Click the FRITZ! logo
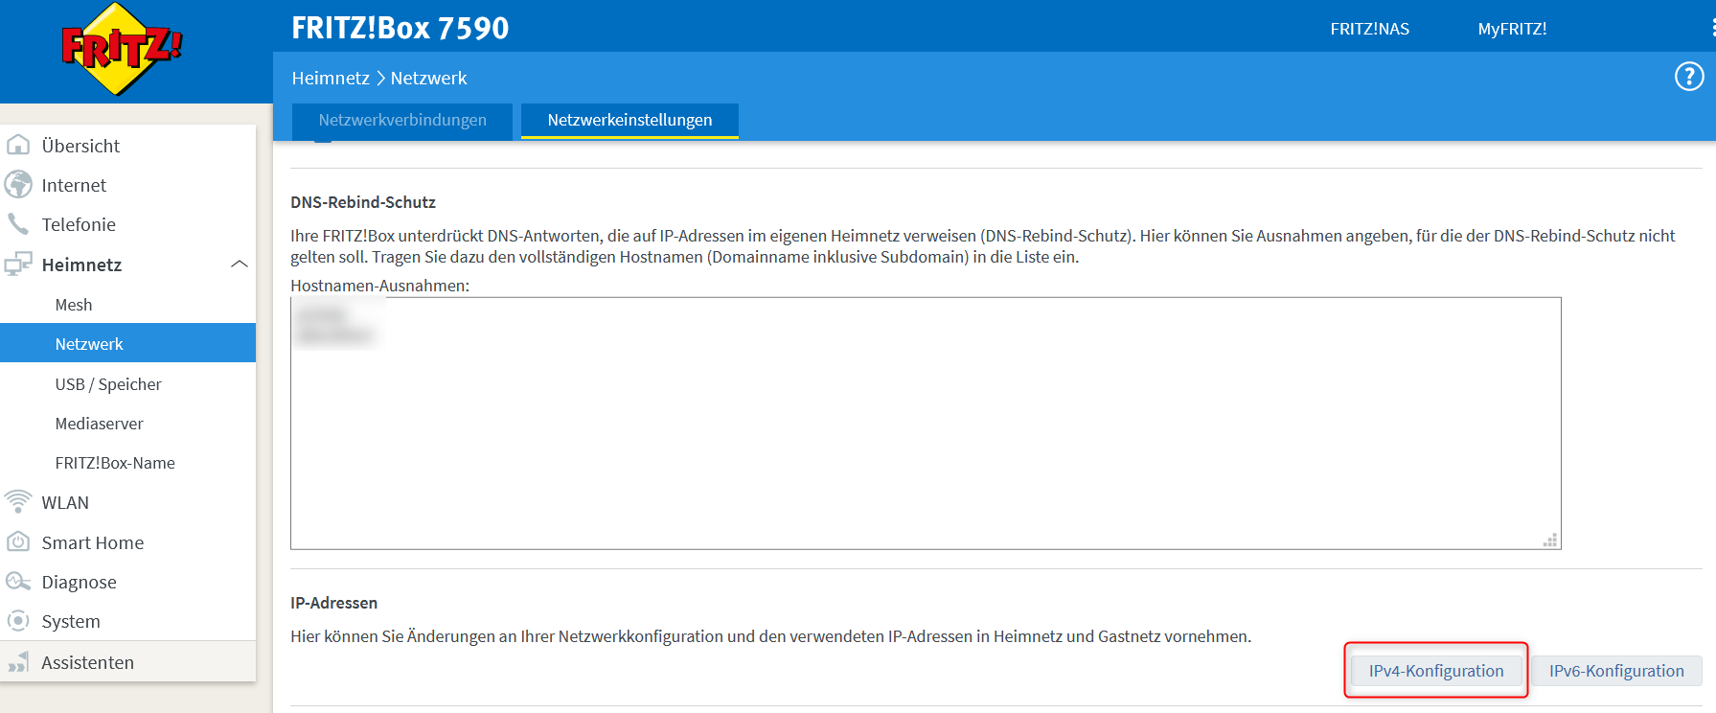 coord(121,49)
